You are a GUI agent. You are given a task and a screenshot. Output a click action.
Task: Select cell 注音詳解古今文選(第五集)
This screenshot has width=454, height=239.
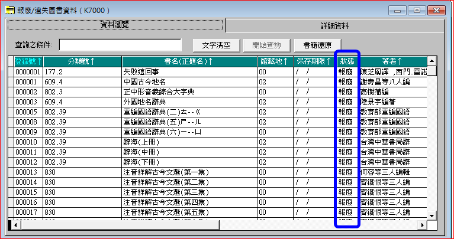pos(189,212)
